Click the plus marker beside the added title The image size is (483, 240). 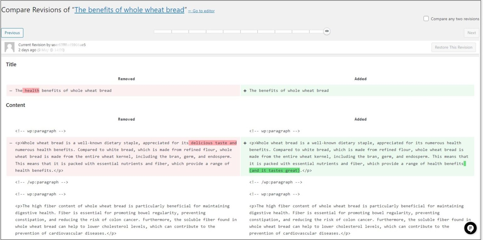point(245,91)
